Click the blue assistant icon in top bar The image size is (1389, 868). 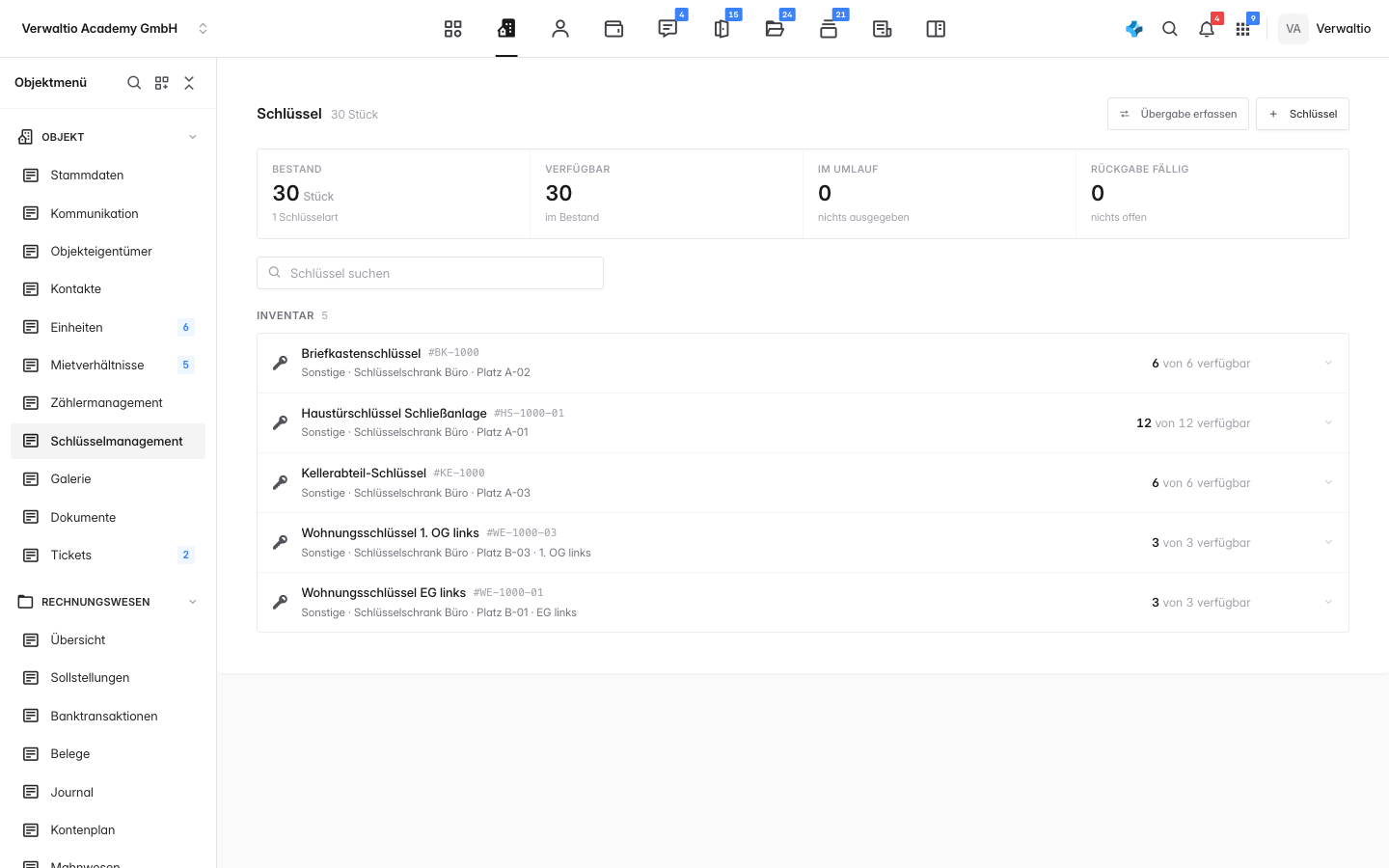point(1134,29)
